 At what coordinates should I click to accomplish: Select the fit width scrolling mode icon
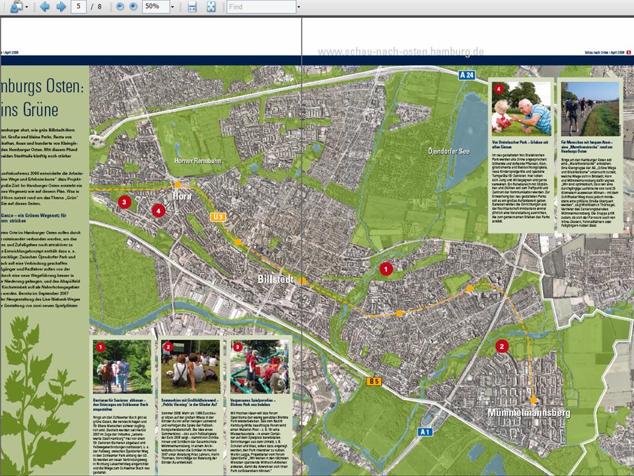[192, 7]
